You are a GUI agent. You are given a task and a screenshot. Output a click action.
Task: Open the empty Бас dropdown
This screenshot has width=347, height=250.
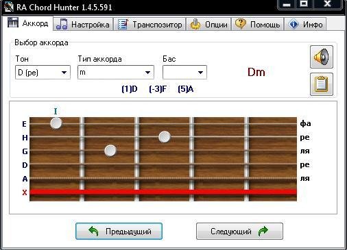tap(184, 73)
